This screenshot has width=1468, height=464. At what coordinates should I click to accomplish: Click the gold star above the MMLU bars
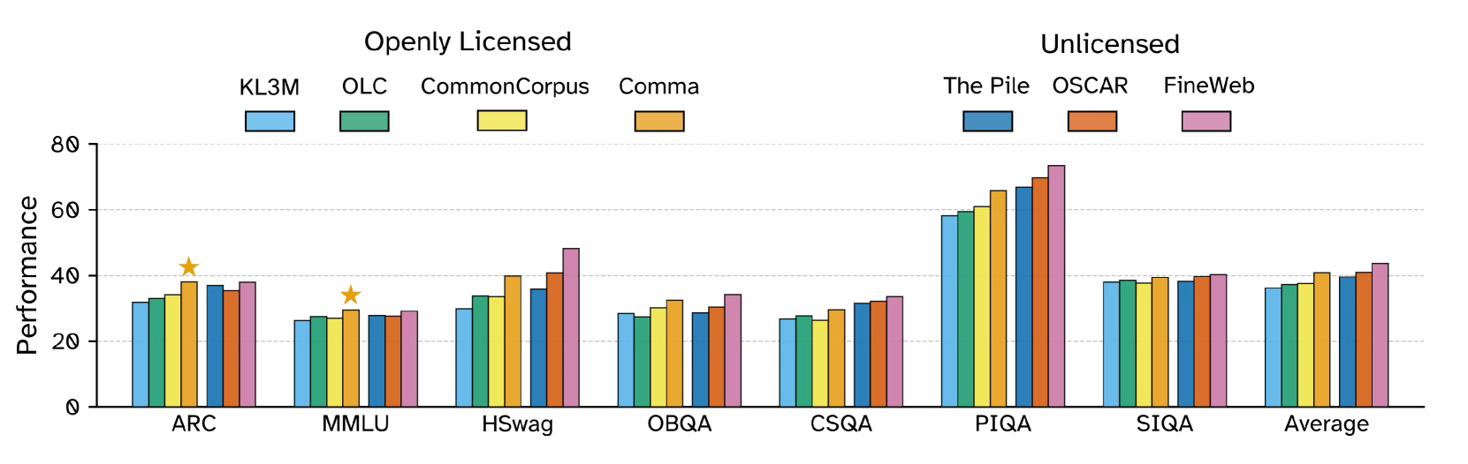[351, 295]
